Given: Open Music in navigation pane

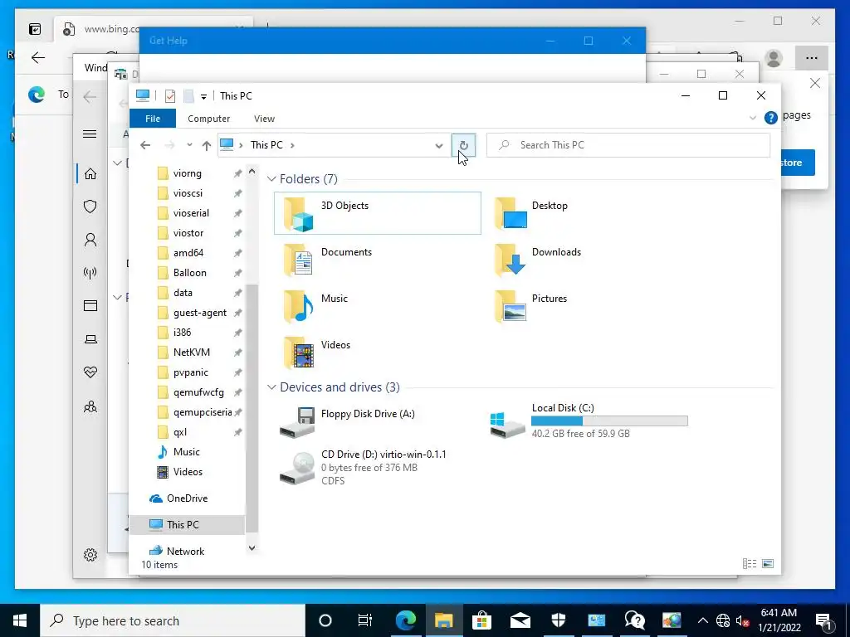Looking at the screenshot, I should (x=186, y=452).
